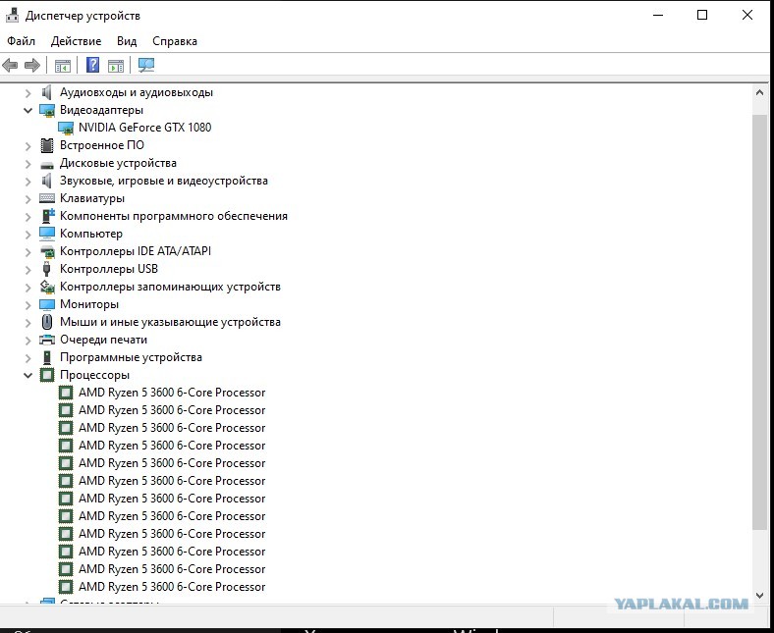Screen dimensions: 774x633
Task: Open the Файл menu
Action: [21, 41]
